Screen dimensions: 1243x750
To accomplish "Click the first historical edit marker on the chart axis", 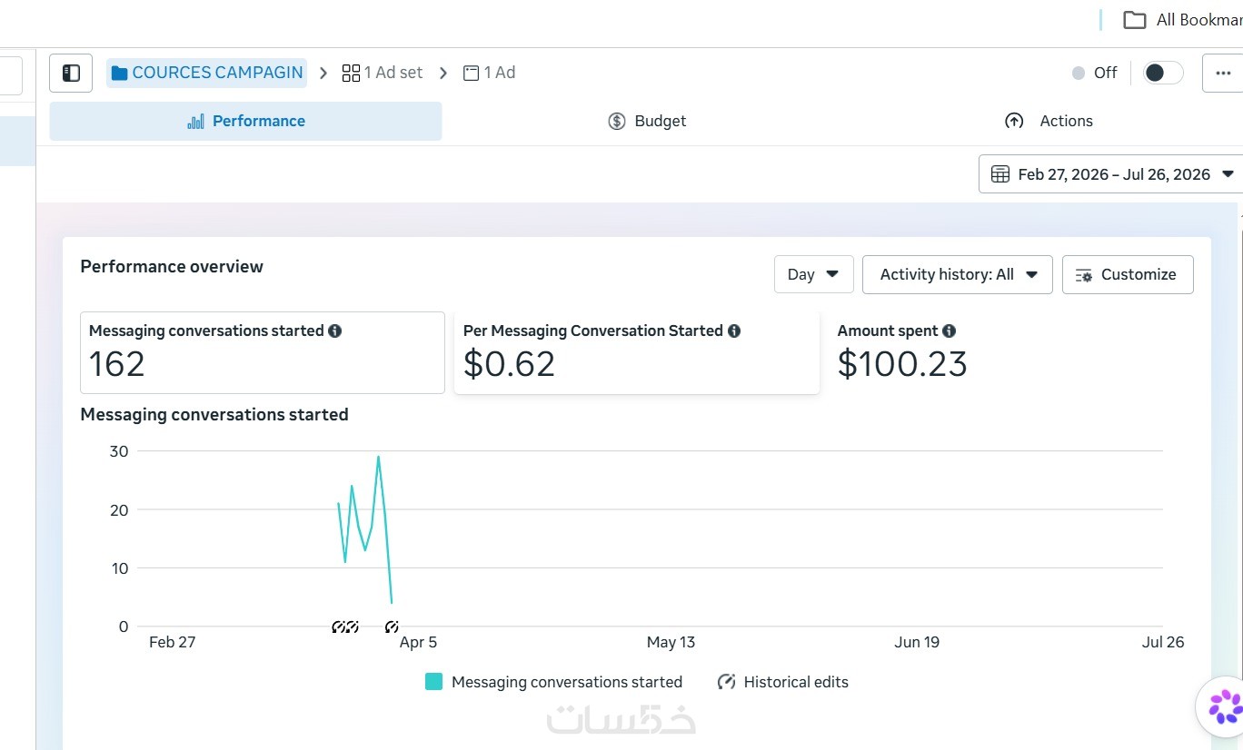I will point(339,627).
